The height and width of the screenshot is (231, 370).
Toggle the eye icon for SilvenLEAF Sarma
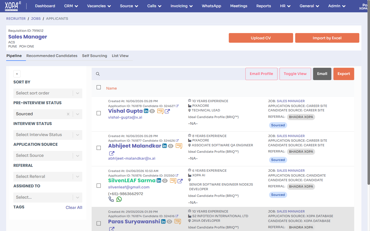165,181
